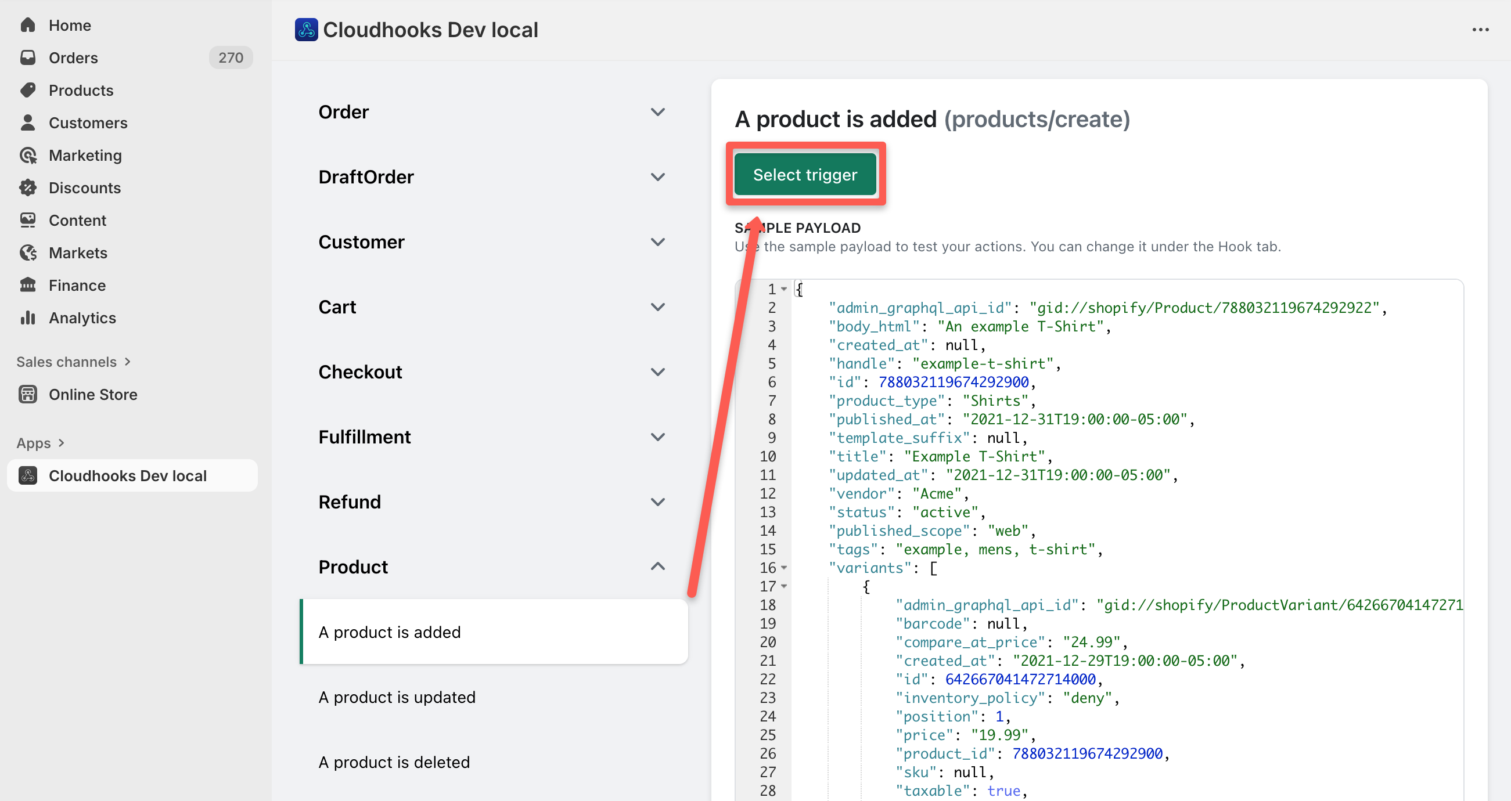Expand the Order trigger category
The height and width of the screenshot is (801, 1511).
click(x=657, y=112)
